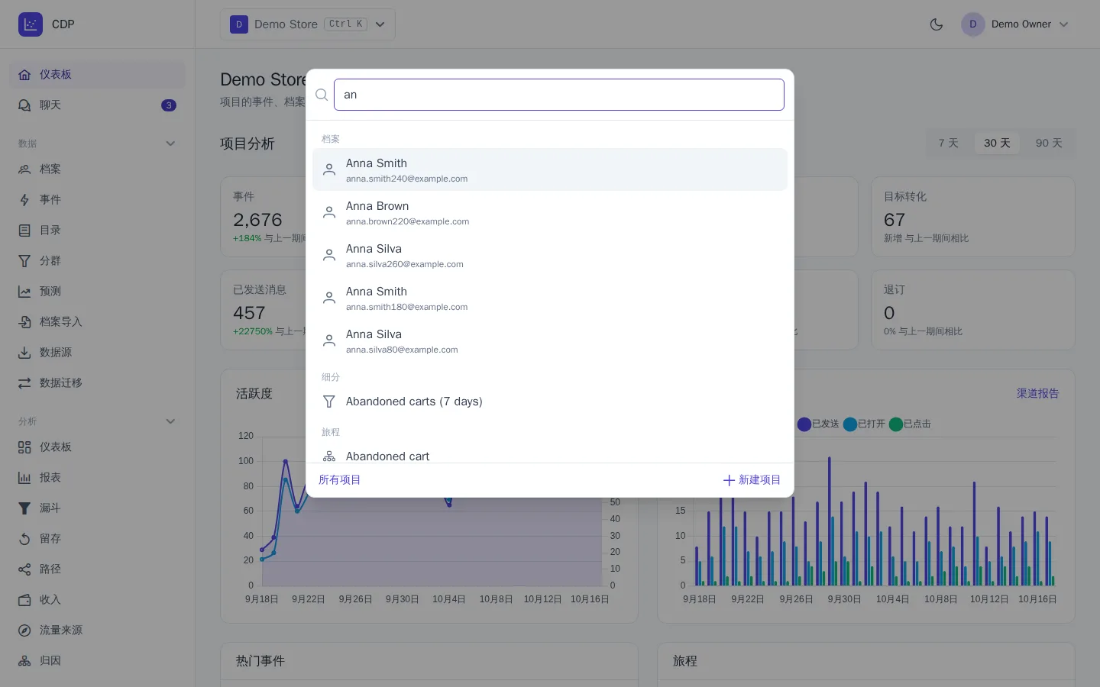Click 已点击 green legend swatch

(x=896, y=424)
